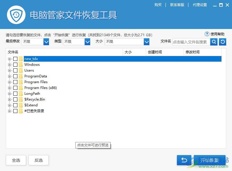Click the $Extend folder icon
This screenshot has height=171, width=232.
21,105
